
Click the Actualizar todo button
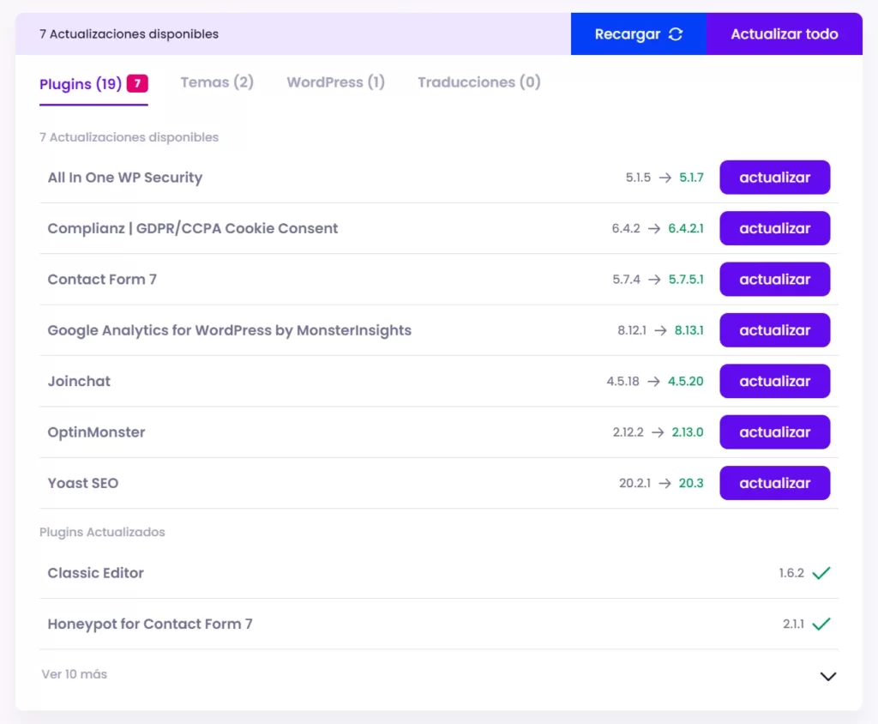784,33
